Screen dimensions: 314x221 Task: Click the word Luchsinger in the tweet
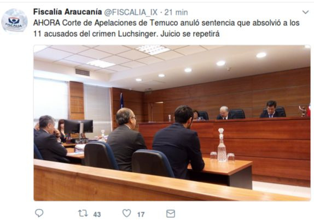(137, 33)
